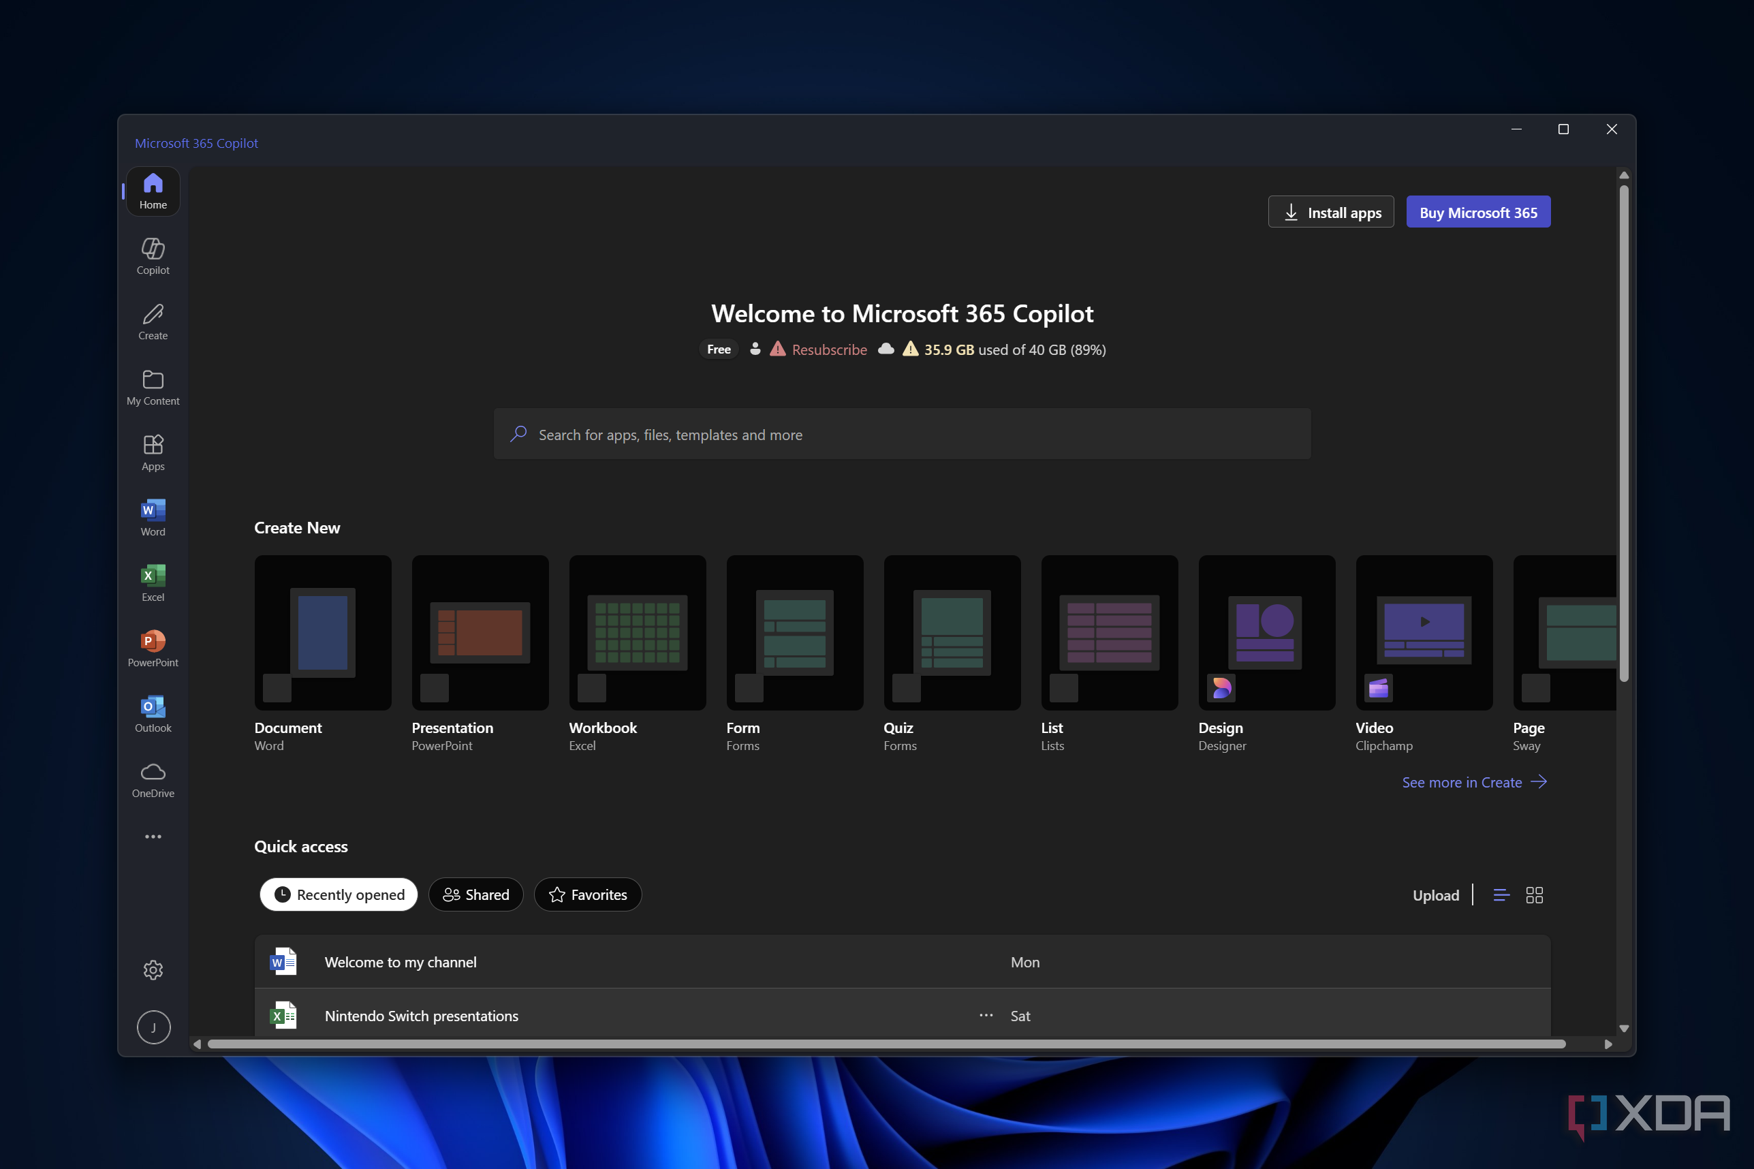The height and width of the screenshot is (1169, 1754).
Task: Open Nintendo Switch presentations workbook
Action: click(902, 1014)
